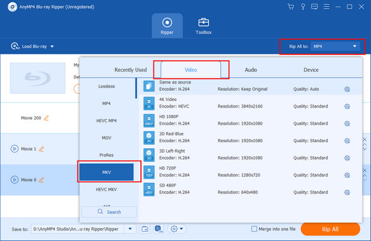371x241 pixels.
Task: Enable Merge into one file checkbox
Action: [x=254, y=229]
